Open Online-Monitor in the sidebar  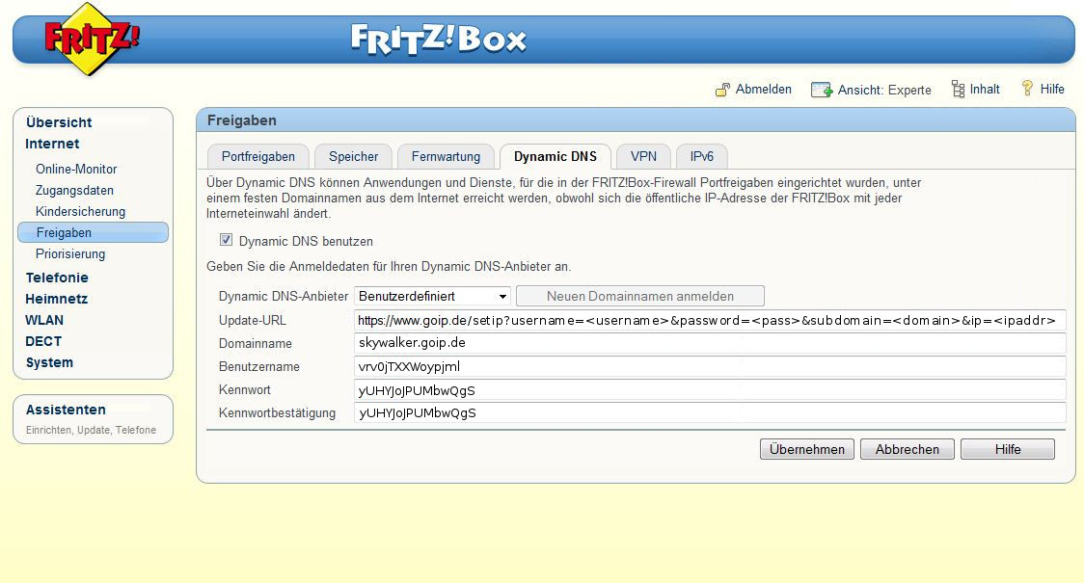click(x=76, y=170)
